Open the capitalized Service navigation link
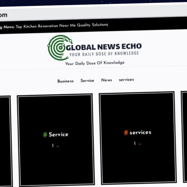The height and width of the screenshot is (187, 187). pos(87,81)
